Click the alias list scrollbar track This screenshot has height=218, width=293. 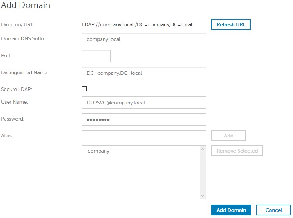(202, 173)
